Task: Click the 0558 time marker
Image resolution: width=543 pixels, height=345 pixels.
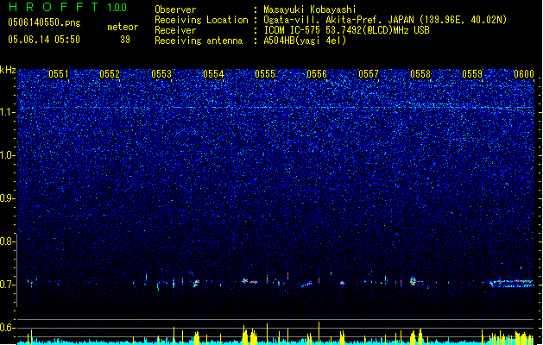Action: click(x=420, y=74)
